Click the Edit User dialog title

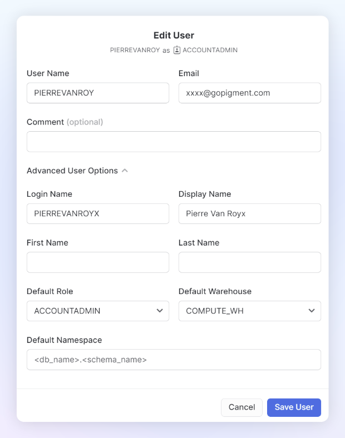coord(174,35)
